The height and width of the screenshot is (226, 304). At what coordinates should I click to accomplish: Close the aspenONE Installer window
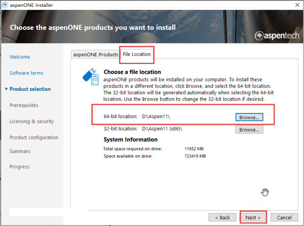(297, 5)
